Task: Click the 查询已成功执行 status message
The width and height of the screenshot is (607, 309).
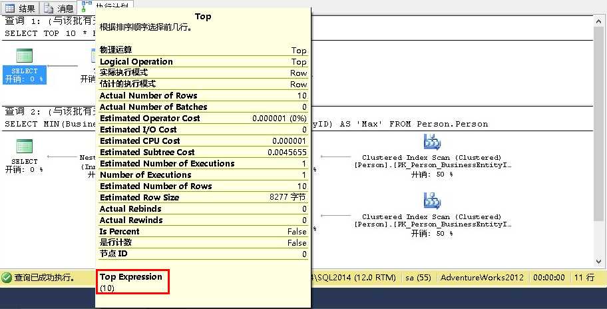Action: pos(45,277)
